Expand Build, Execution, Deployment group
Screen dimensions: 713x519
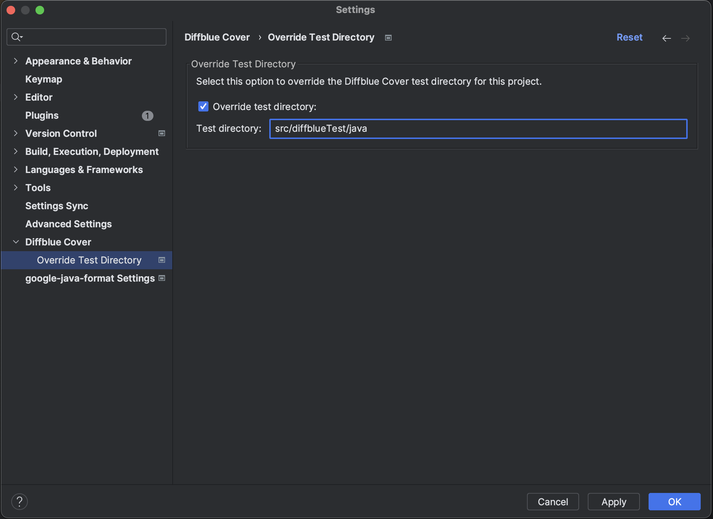[x=16, y=152]
